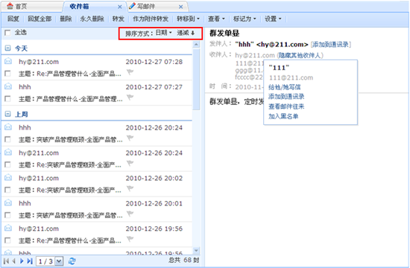Click the envelope icon of the 07:27 hhh email
Viewport: 410px width, 268px height.
point(8,86)
